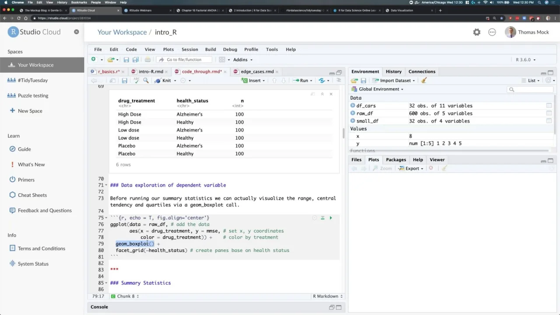Open the Knit options dropdown arrow

tap(175, 80)
